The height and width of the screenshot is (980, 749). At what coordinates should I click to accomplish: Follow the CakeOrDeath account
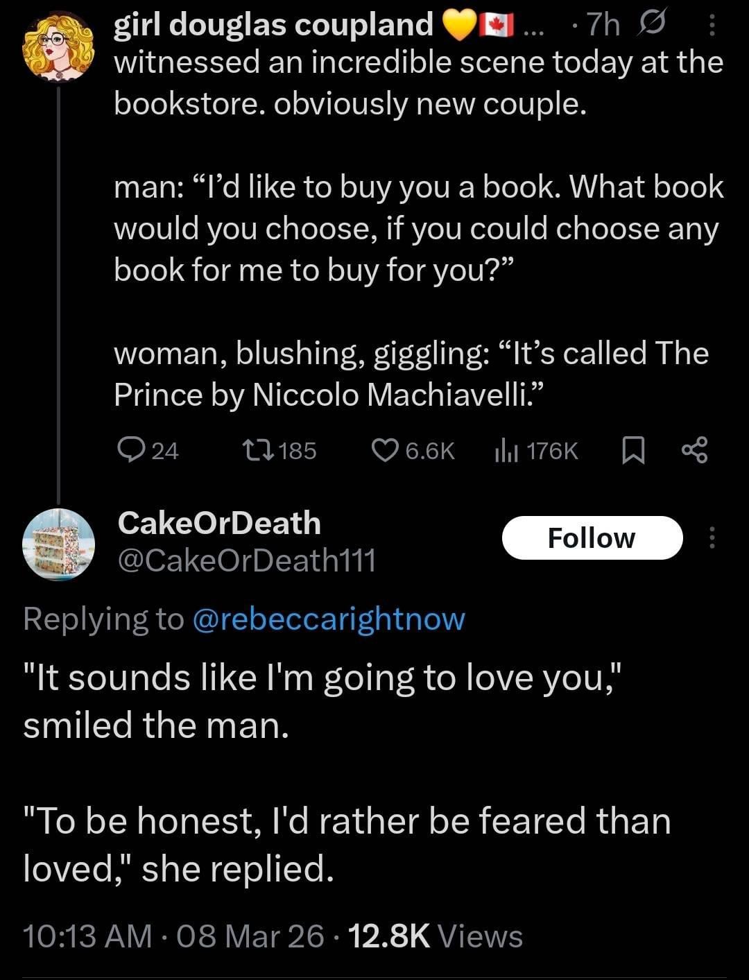592,538
